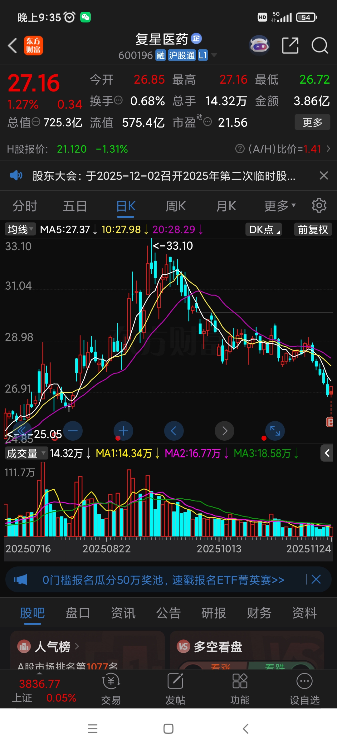Viewport: 337px width, 749px height.
Task: Toggle DK点 signal option
Action: pyautogui.click(x=264, y=229)
